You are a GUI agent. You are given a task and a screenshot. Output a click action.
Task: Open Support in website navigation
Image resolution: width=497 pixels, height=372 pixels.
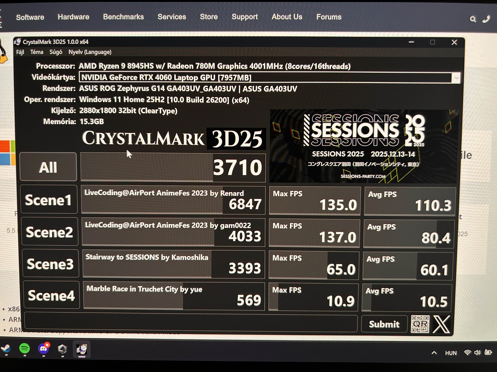[245, 17]
